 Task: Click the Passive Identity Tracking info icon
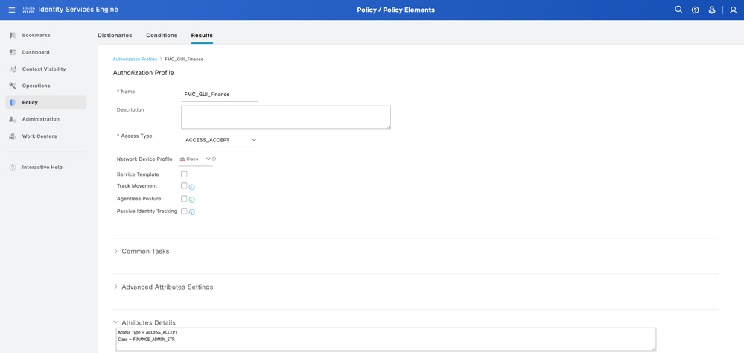[192, 212]
